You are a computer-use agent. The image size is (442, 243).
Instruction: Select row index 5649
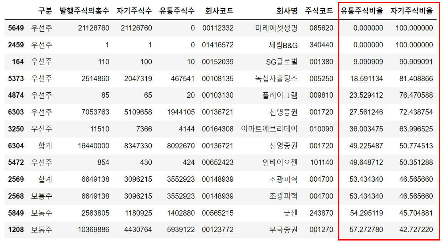(x=16, y=28)
